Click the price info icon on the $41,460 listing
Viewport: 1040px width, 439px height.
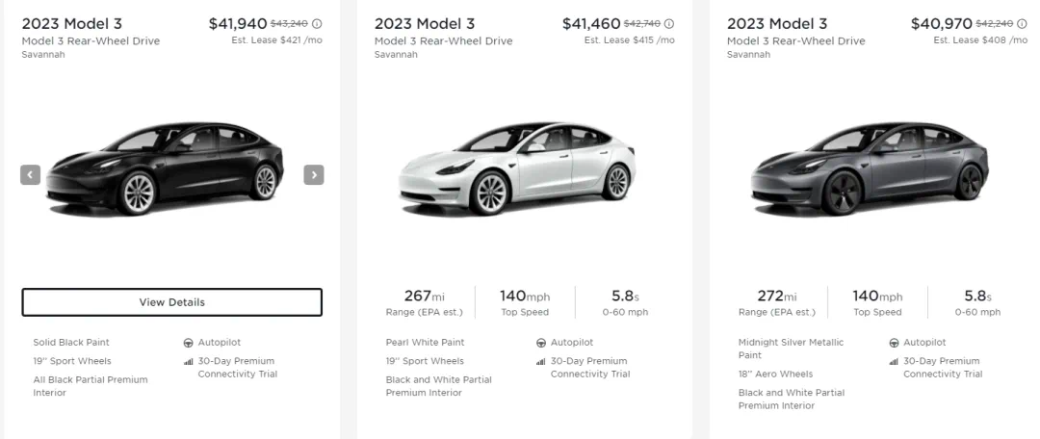(x=669, y=24)
